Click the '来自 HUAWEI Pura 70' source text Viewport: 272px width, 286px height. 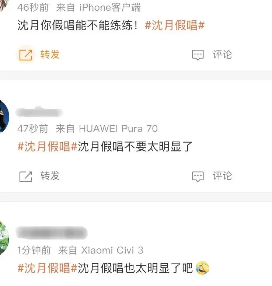107,129
